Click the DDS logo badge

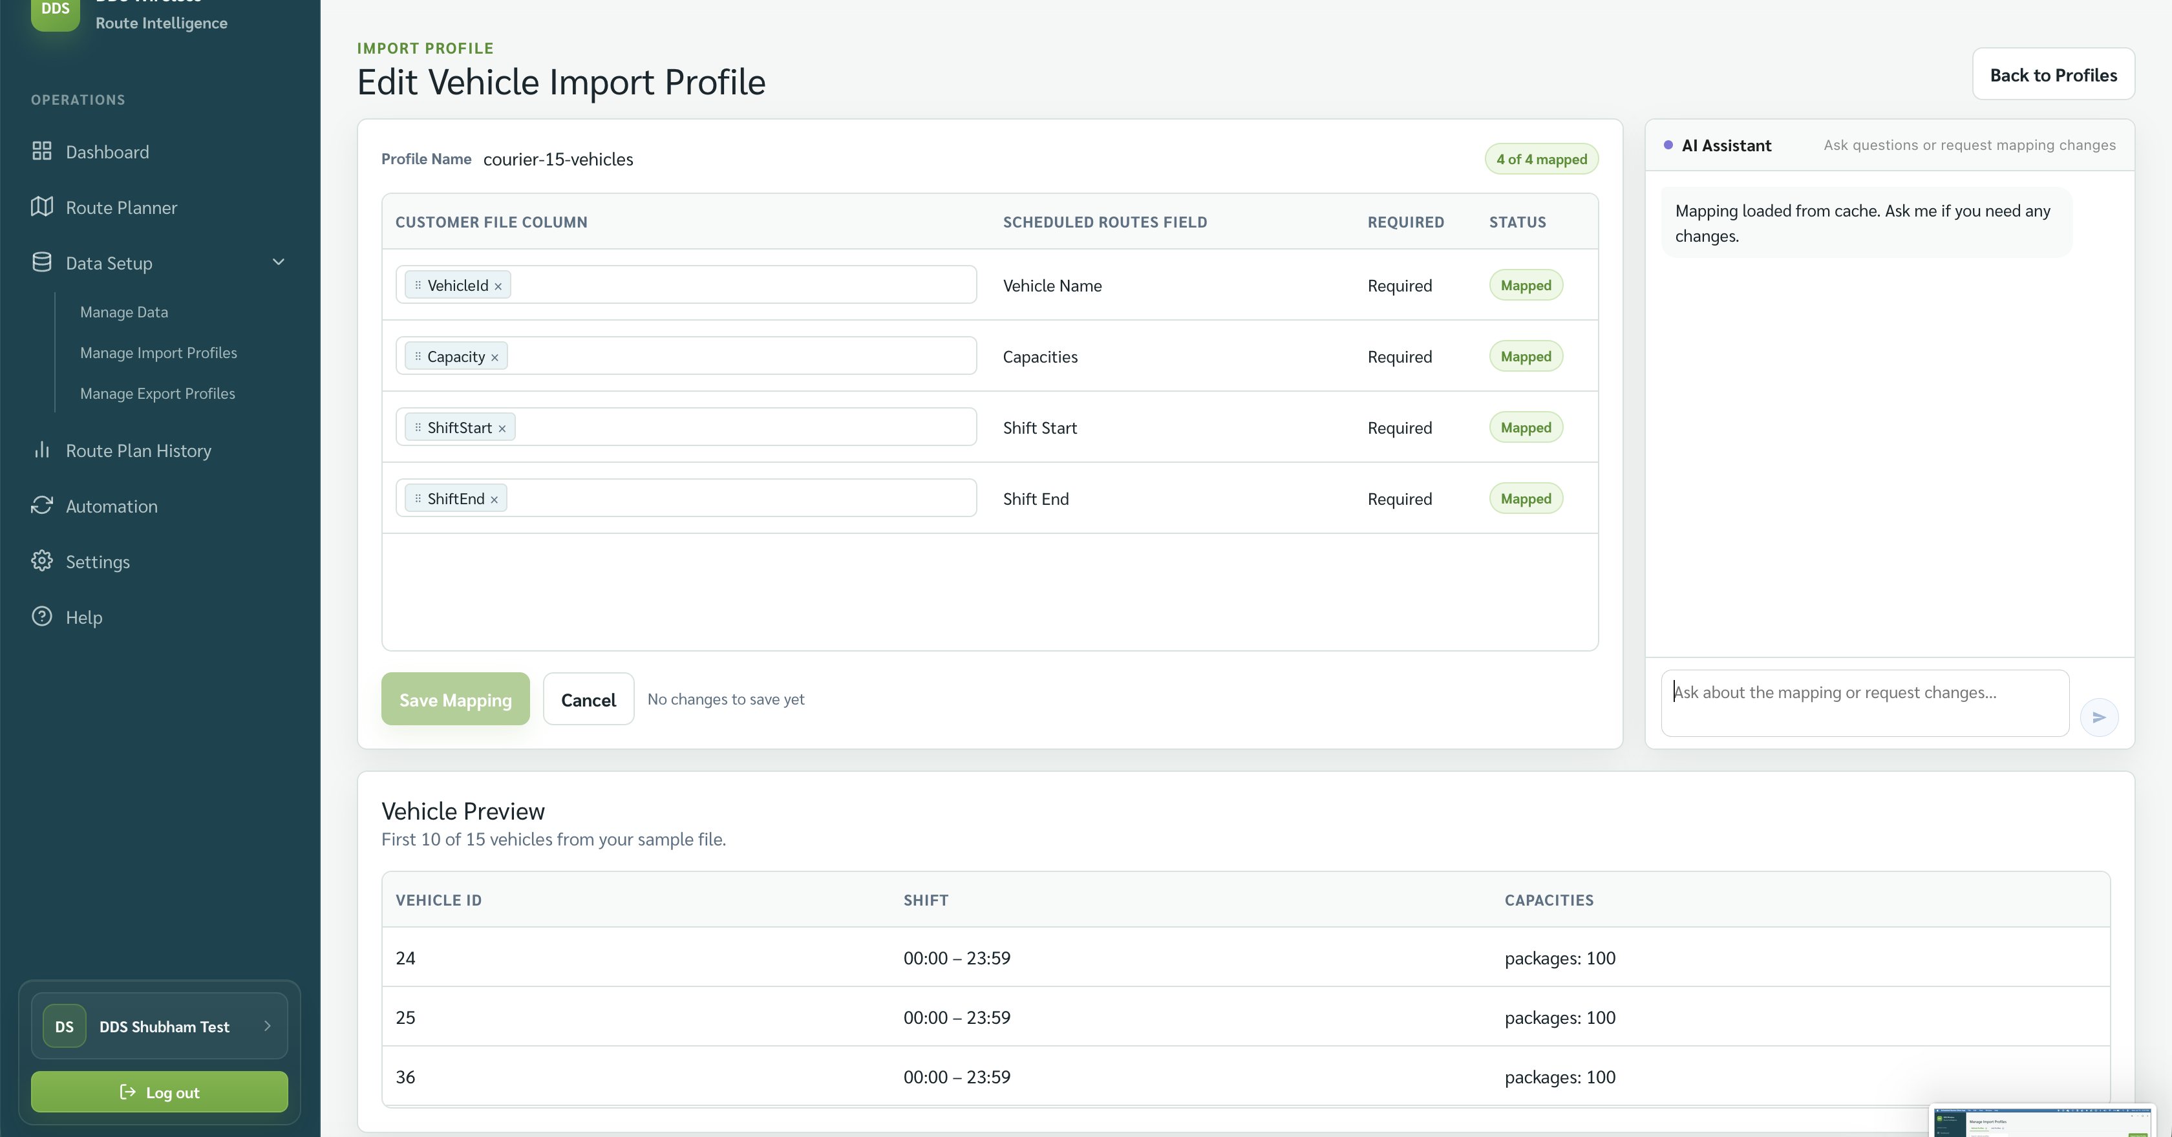[x=56, y=10]
